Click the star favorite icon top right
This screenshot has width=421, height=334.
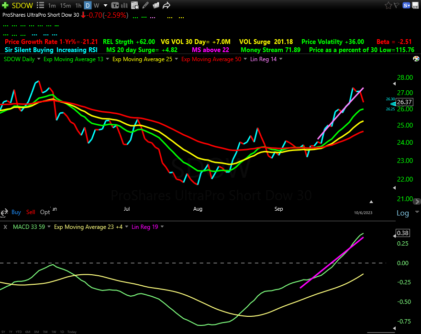pos(389,6)
